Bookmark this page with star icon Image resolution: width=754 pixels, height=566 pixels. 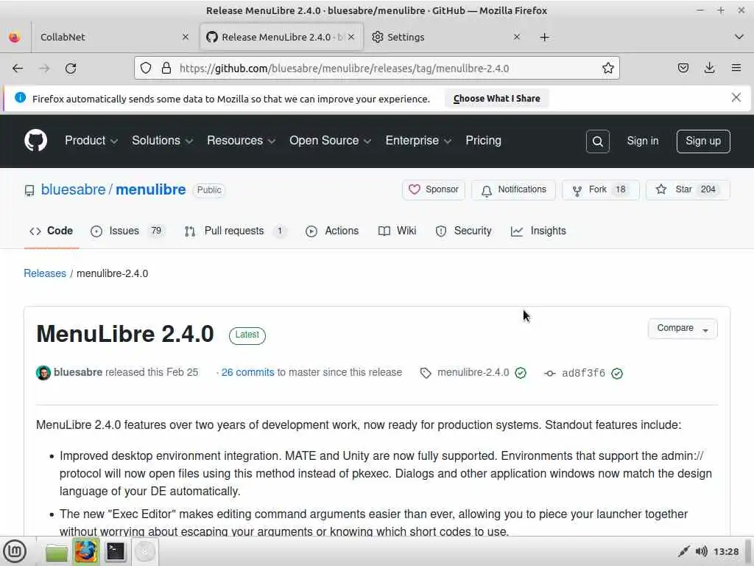607,69
